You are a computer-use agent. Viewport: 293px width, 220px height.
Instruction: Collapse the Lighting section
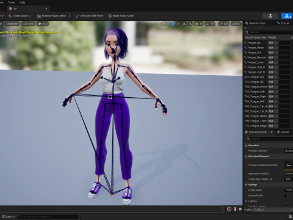click(246, 201)
